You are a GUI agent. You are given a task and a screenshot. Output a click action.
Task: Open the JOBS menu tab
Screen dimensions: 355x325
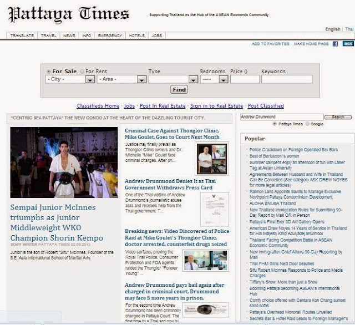[156, 35]
